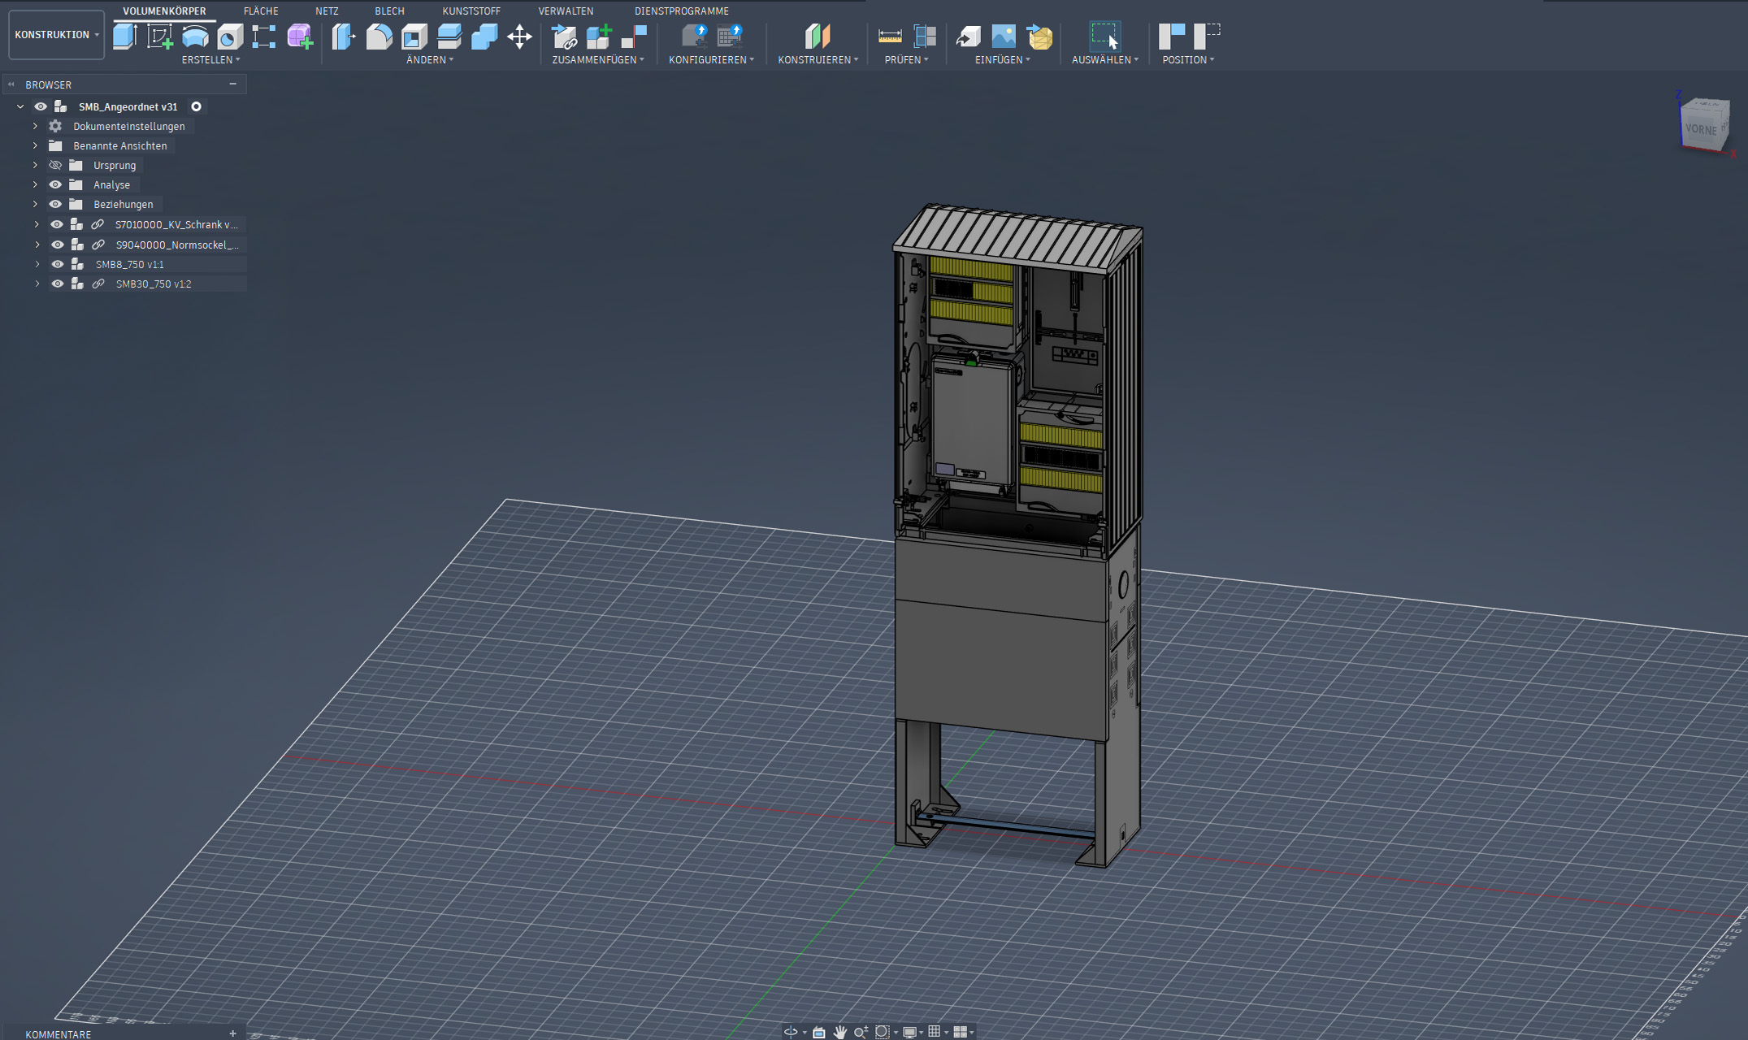Open the KONFIGURIEREN dropdown menu
Image resolution: width=1748 pixels, height=1040 pixels.
click(711, 60)
